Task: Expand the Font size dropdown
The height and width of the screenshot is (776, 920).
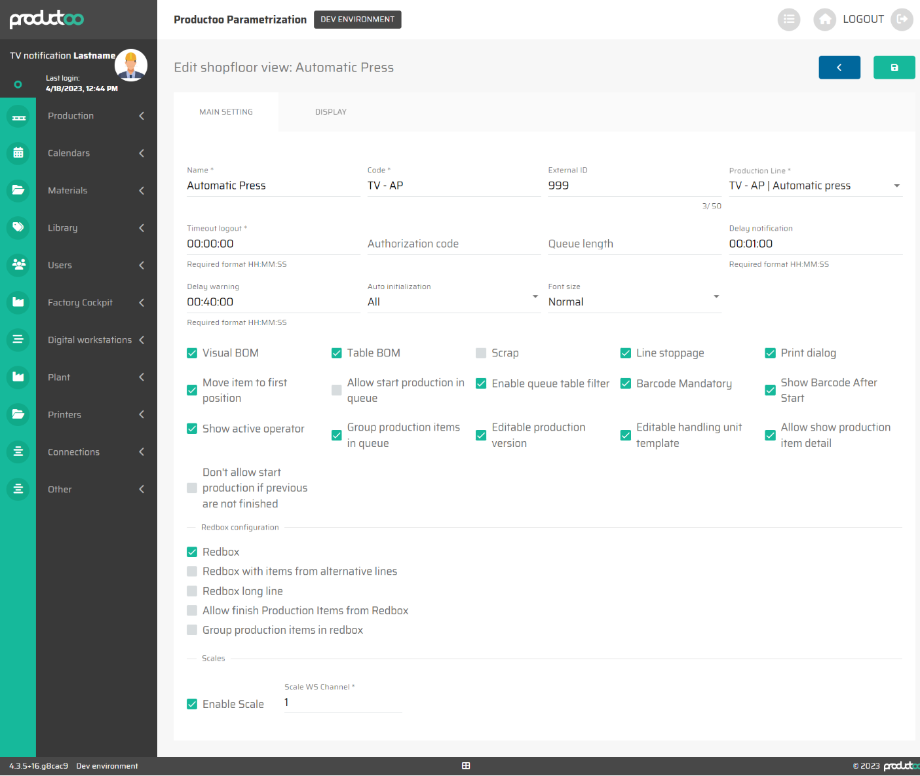Action: [x=634, y=302]
